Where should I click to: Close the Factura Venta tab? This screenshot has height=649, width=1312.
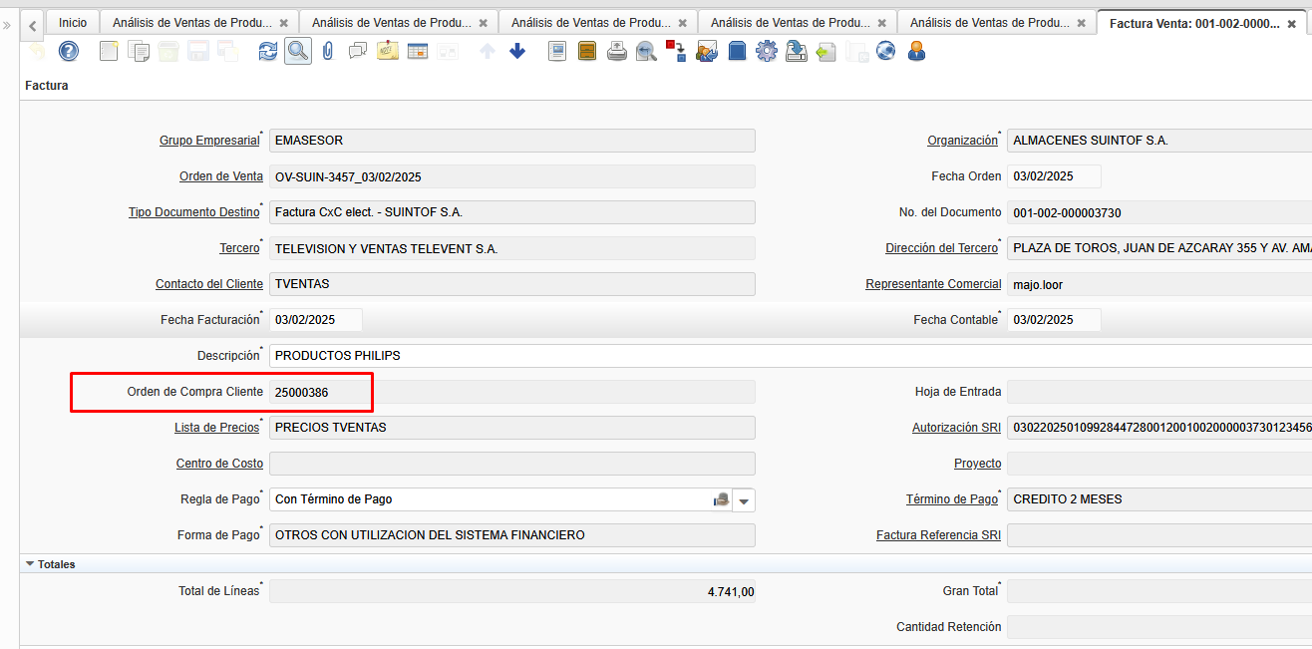click(x=1292, y=23)
